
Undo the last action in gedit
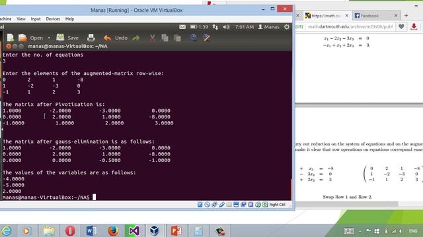116,38
